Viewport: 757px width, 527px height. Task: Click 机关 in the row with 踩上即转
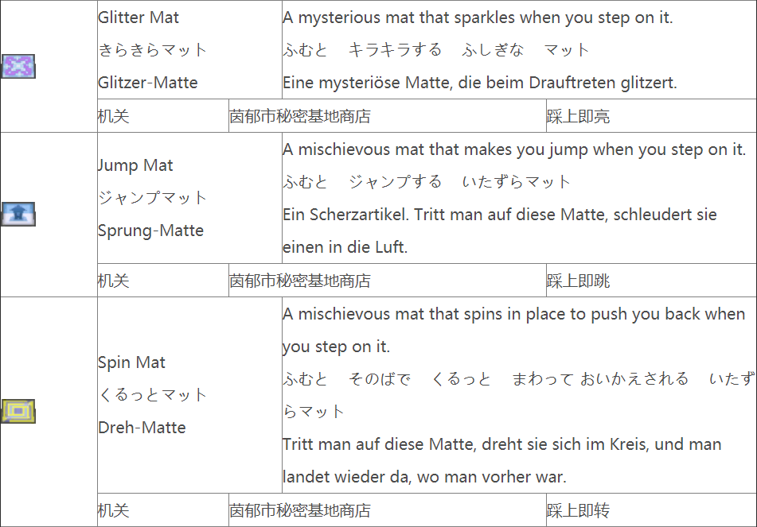click(x=113, y=511)
